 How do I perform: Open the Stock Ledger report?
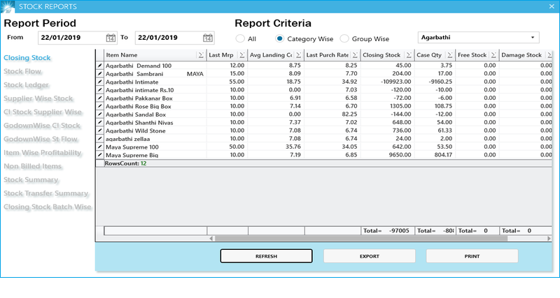click(x=26, y=84)
